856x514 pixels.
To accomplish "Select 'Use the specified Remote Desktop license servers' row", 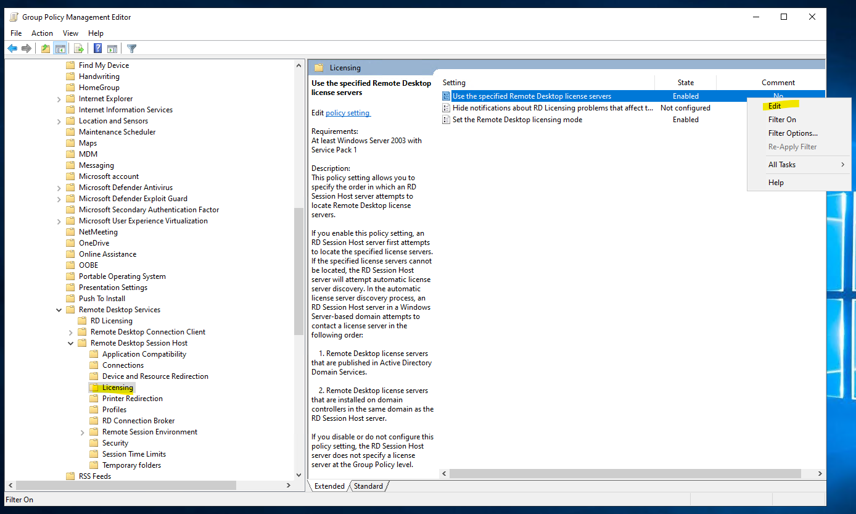I will [633, 96].
